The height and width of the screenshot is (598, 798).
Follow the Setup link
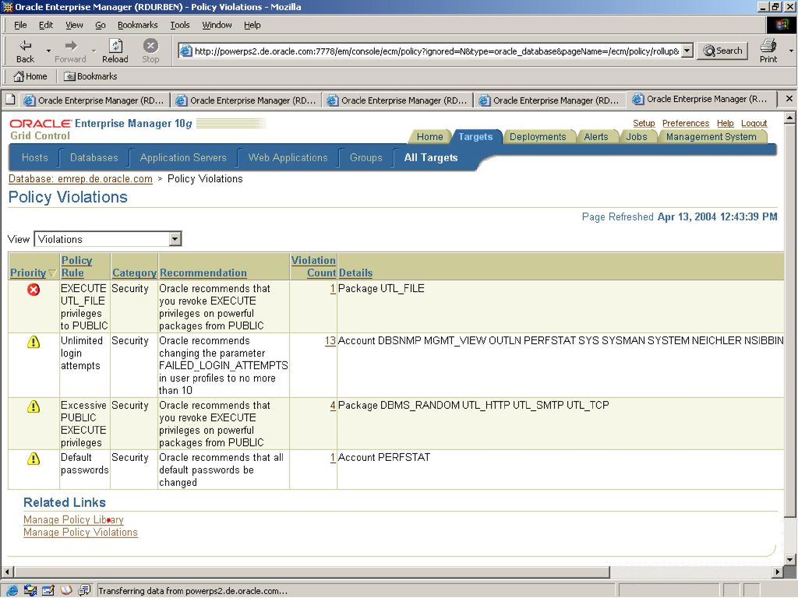(x=644, y=123)
